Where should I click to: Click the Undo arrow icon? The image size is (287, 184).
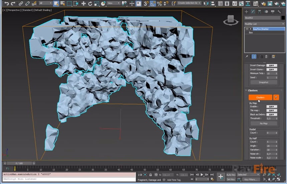click(7, 3)
